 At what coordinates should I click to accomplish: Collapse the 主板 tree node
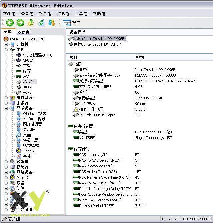click(6, 50)
